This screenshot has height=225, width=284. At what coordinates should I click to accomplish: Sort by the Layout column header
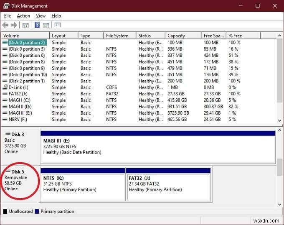pyautogui.click(x=64, y=36)
